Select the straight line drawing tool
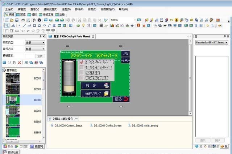232x154 pixels. pos(24,26)
